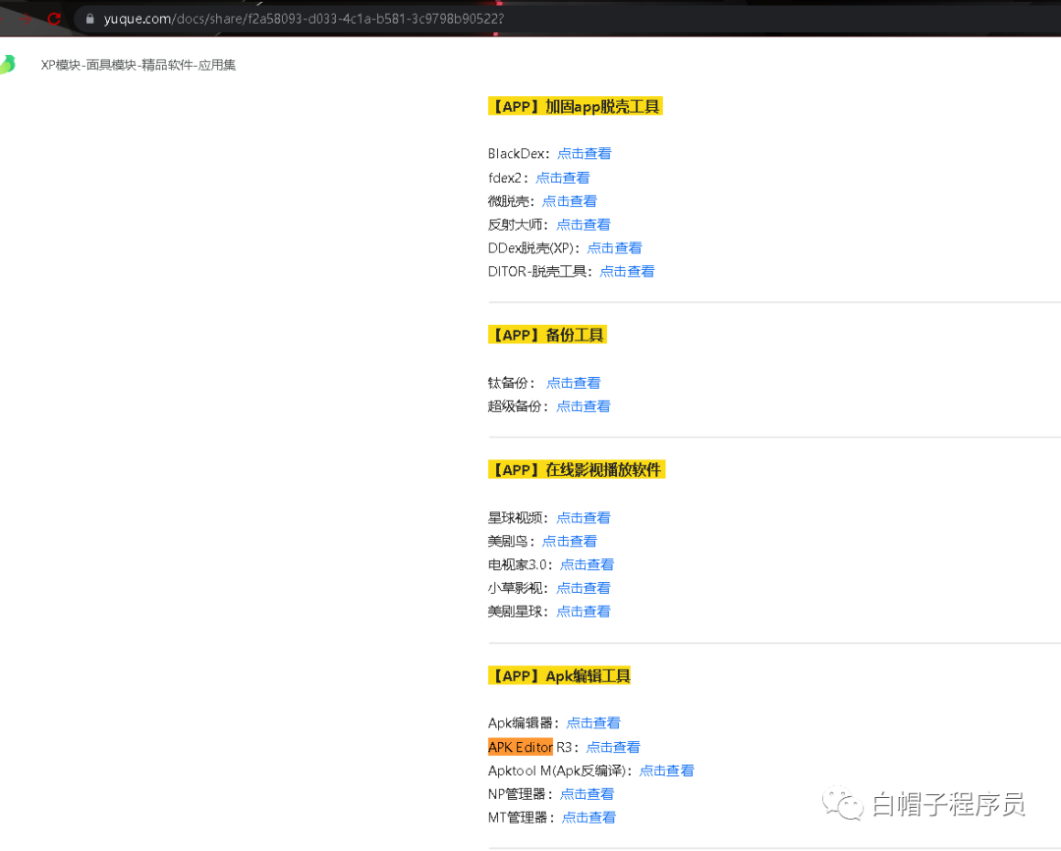This screenshot has width=1061, height=851.
Task: Open the 钛备份 点击查看 link
Action: [x=573, y=383]
